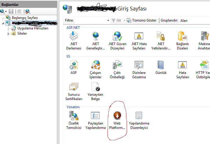Open Çıktı Önbelleği icon
Viewport: 210px width, 144px height.
tap(117, 65)
